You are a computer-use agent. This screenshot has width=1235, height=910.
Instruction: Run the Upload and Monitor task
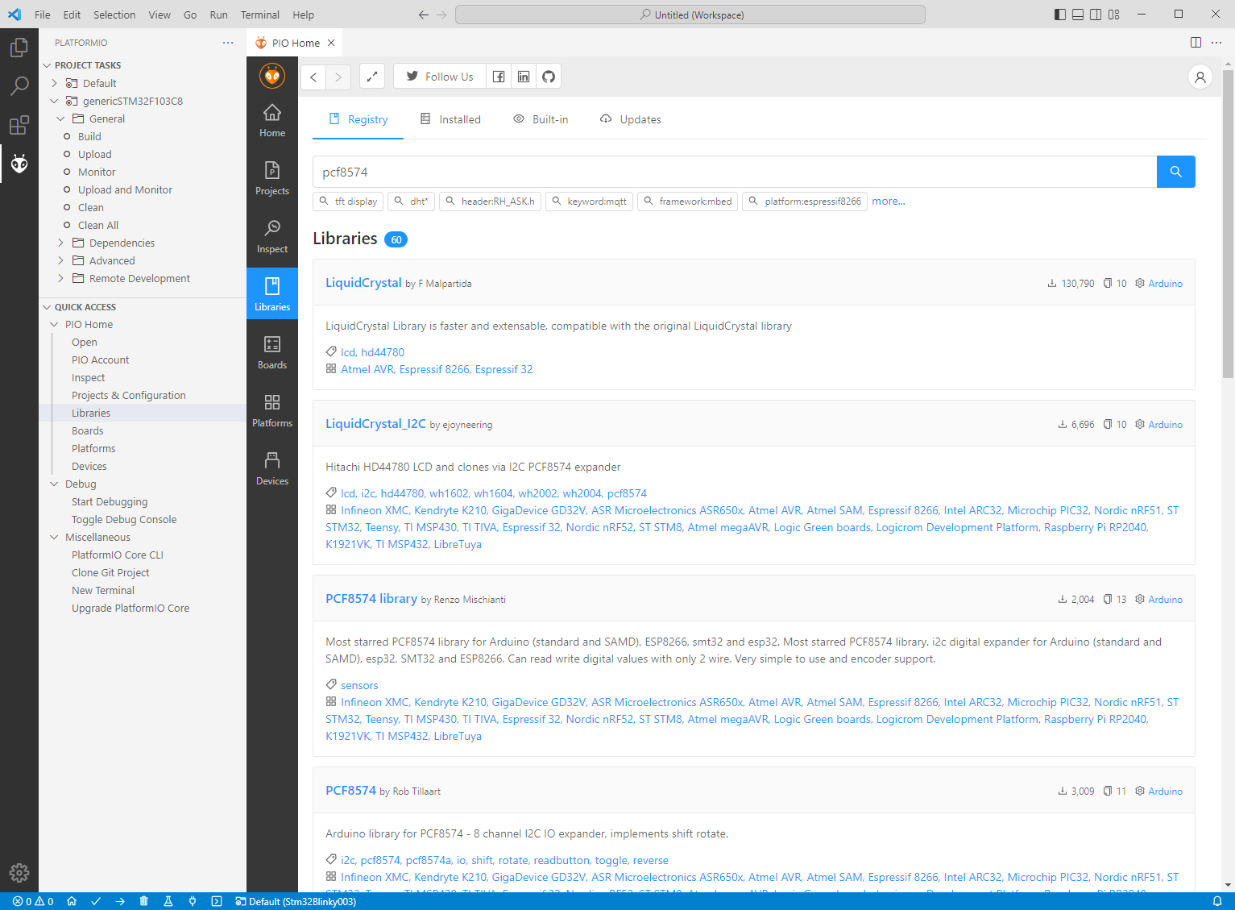pos(125,189)
